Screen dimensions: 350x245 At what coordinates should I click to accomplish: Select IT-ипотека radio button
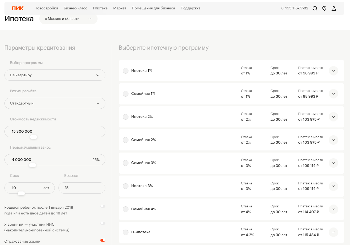[x=126, y=232]
